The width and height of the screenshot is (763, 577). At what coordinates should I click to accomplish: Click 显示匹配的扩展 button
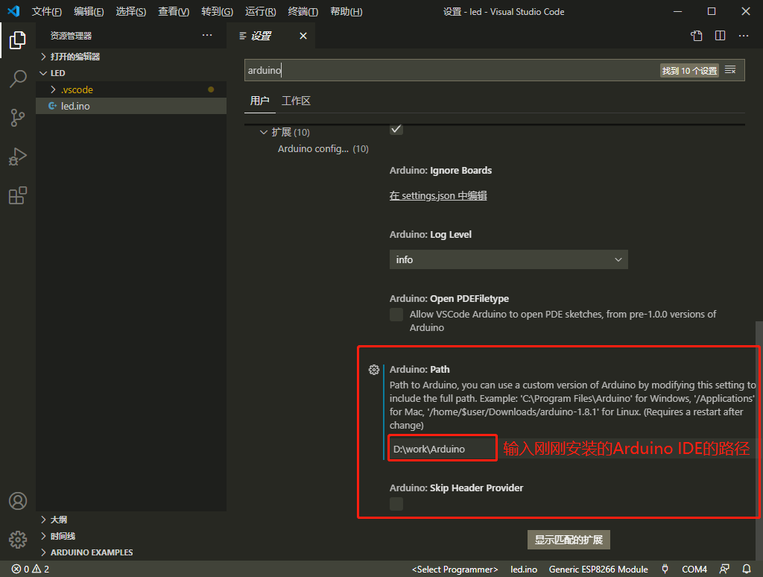569,540
